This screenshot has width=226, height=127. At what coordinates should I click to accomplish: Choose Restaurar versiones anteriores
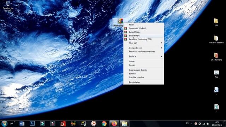[x=144, y=52]
